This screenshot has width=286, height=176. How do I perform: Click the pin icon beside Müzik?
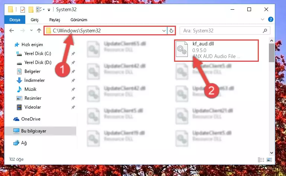[73, 89]
